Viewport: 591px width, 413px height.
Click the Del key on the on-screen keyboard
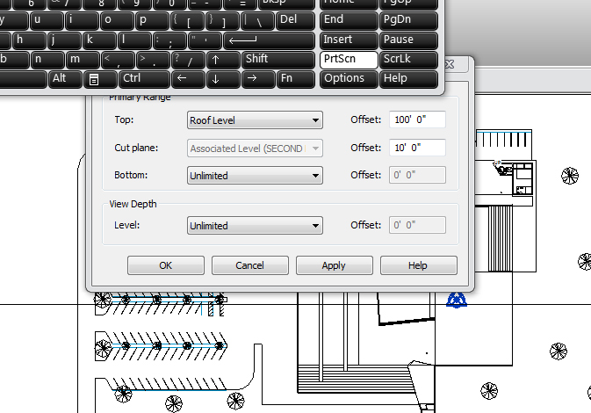point(295,20)
